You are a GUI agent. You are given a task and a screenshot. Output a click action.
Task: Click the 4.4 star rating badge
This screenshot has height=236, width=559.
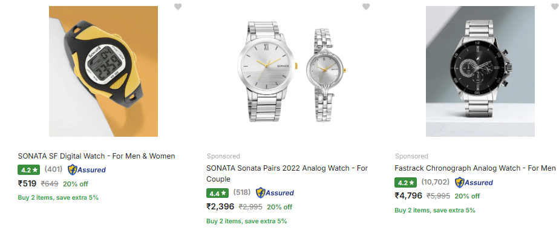217,193
